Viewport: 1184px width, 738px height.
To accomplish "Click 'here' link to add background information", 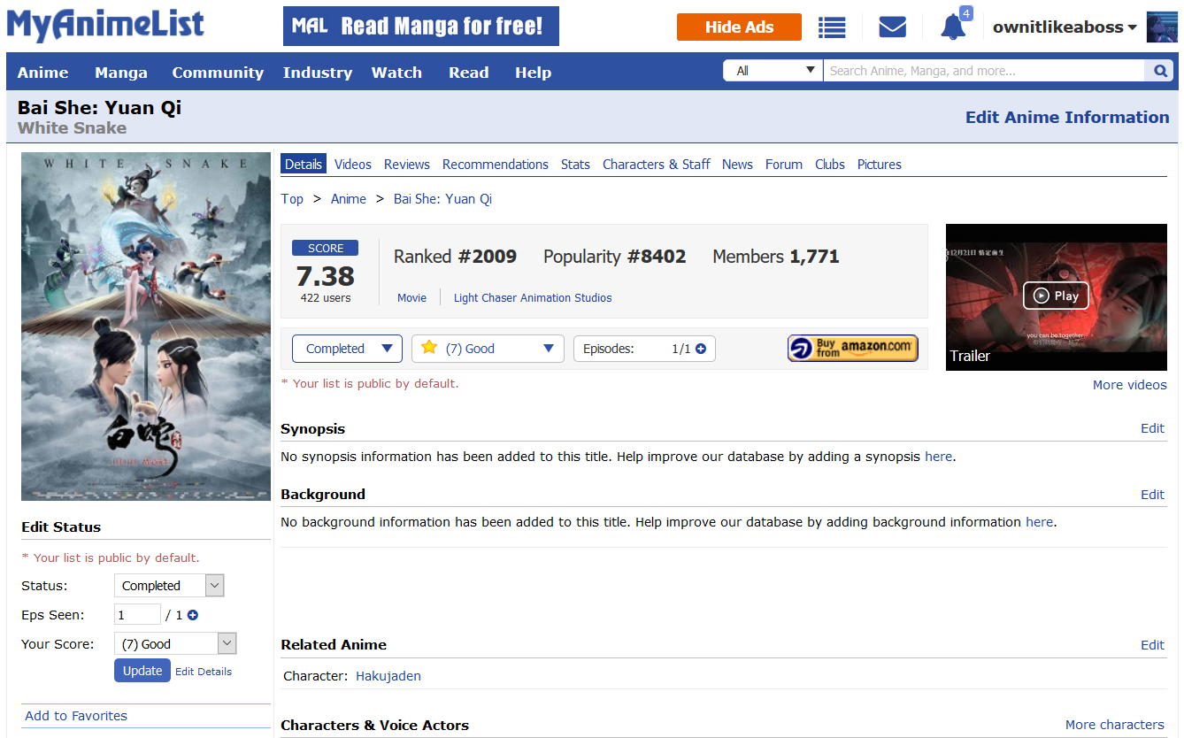I will [x=1040, y=522].
